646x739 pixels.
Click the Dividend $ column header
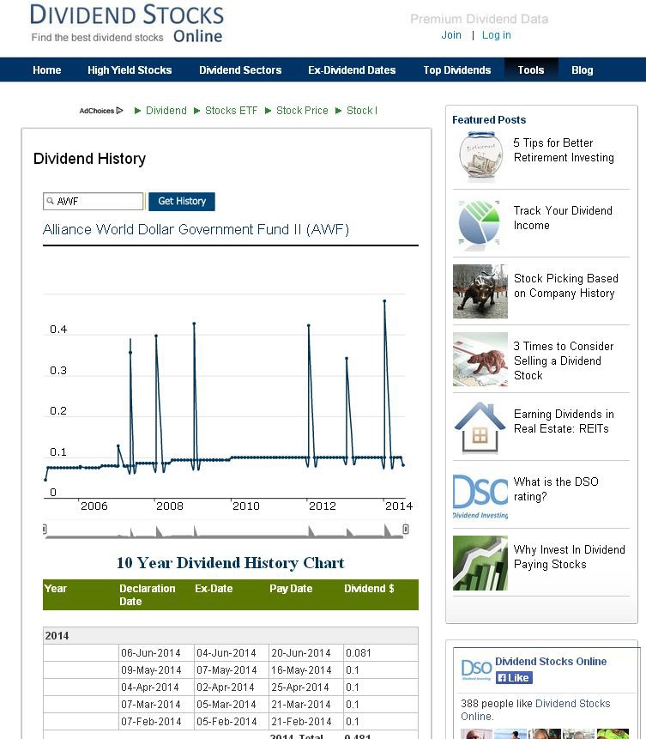tap(369, 589)
